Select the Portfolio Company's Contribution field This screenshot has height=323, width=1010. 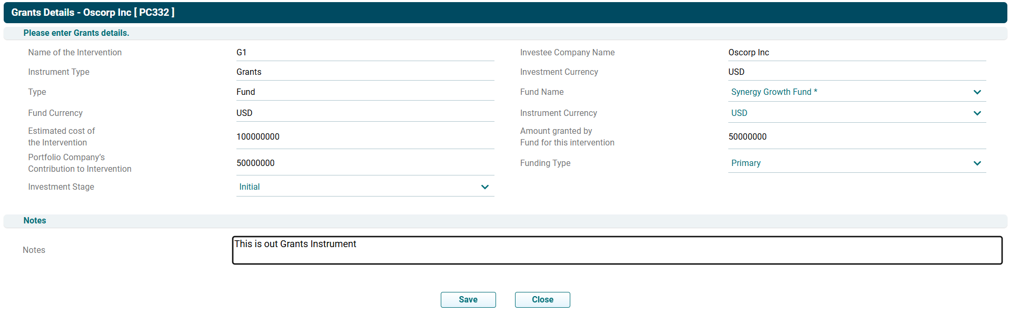click(x=364, y=163)
